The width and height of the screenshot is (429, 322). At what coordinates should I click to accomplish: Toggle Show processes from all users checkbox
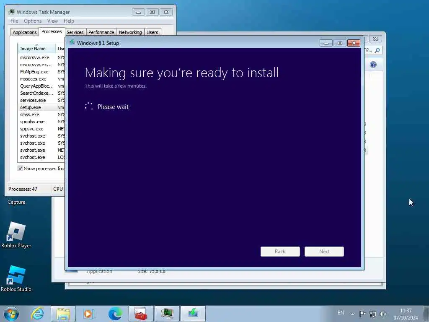20,169
